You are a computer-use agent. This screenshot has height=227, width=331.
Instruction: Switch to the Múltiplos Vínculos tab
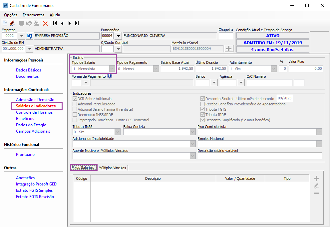pyautogui.click(x=112, y=168)
